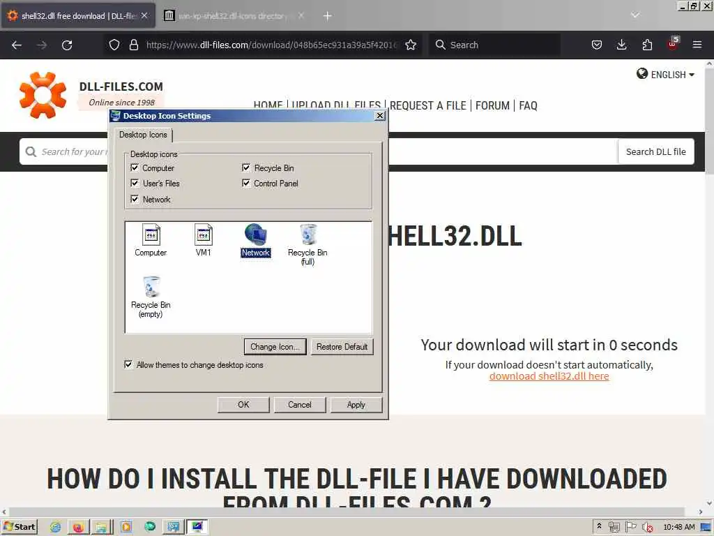Select the Computer icon in the preview list
The height and width of the screenshot is (536, 714).
(151, 240)
